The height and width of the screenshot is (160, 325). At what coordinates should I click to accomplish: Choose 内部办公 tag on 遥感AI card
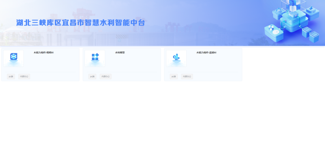(x=187, y=77)
